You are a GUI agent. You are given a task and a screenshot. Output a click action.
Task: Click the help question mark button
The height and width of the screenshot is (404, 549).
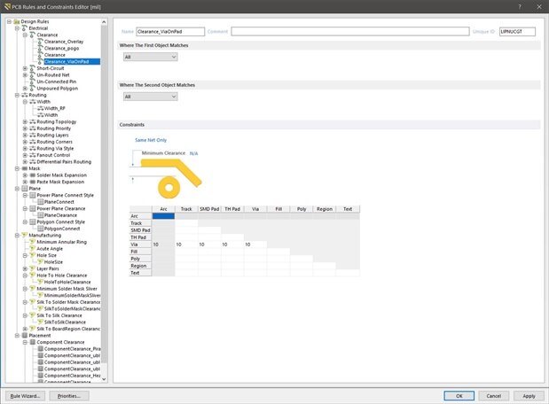(520, 7)
